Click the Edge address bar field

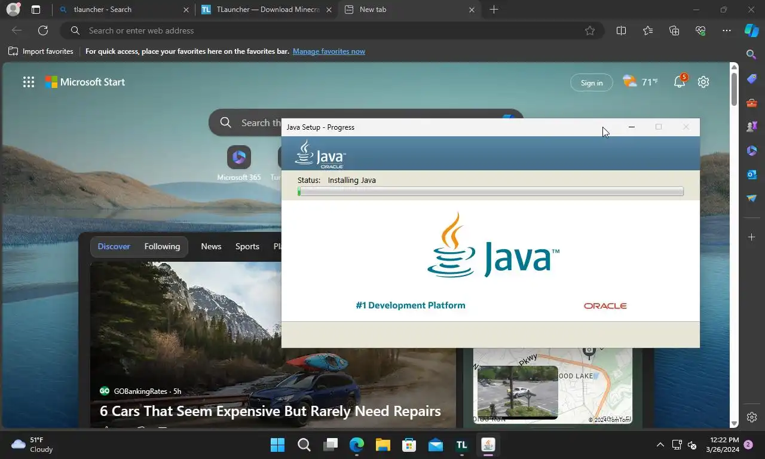332,30
